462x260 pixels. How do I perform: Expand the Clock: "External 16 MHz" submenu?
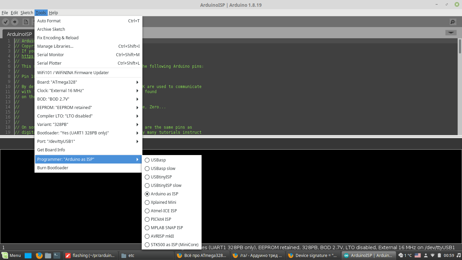coord(88,90)
